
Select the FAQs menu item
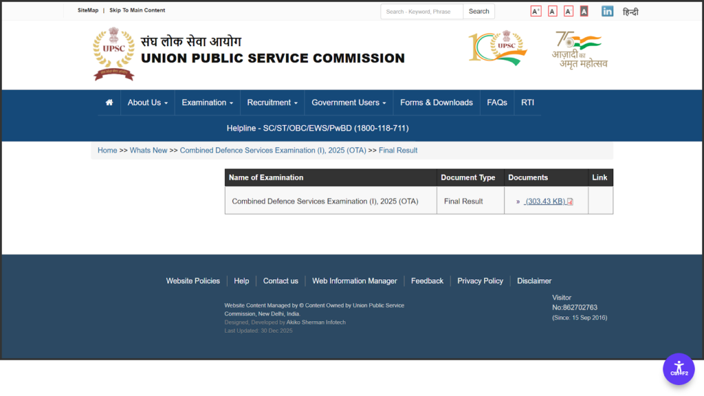496,102
